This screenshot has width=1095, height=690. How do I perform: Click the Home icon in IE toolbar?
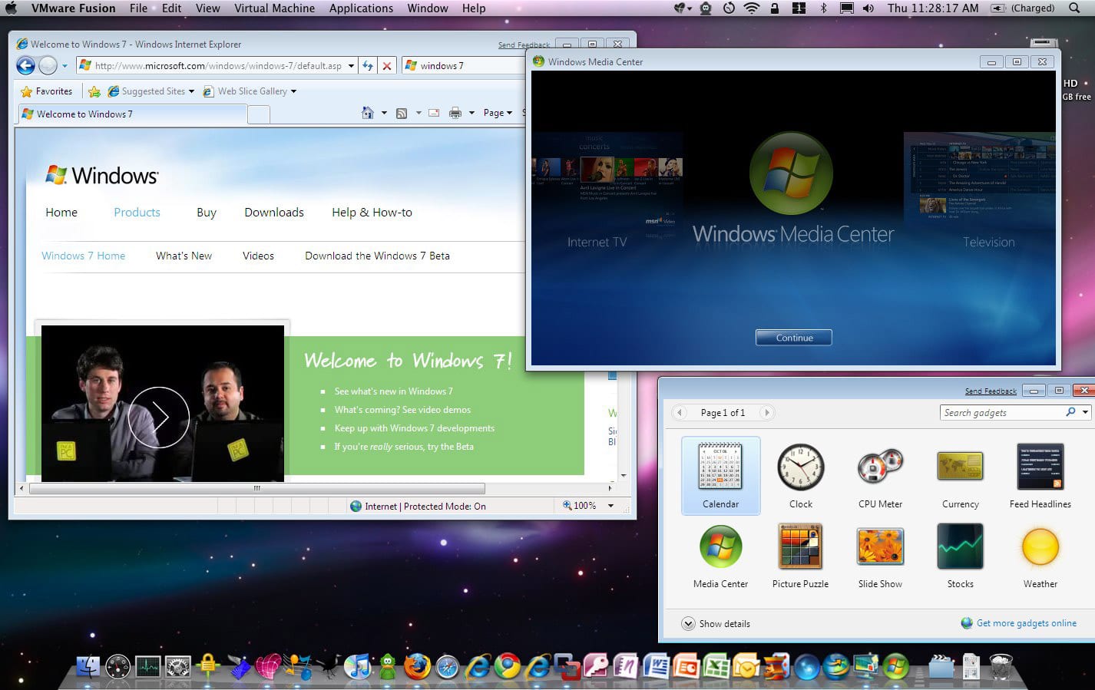[368, 113]
